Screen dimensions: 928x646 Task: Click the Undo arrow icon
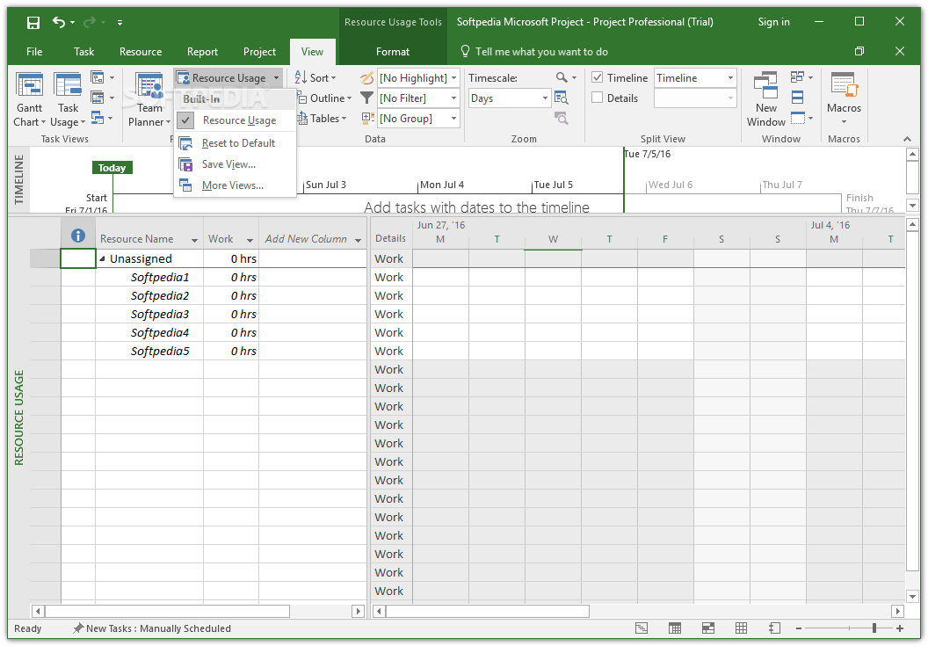tap(59, 22)
